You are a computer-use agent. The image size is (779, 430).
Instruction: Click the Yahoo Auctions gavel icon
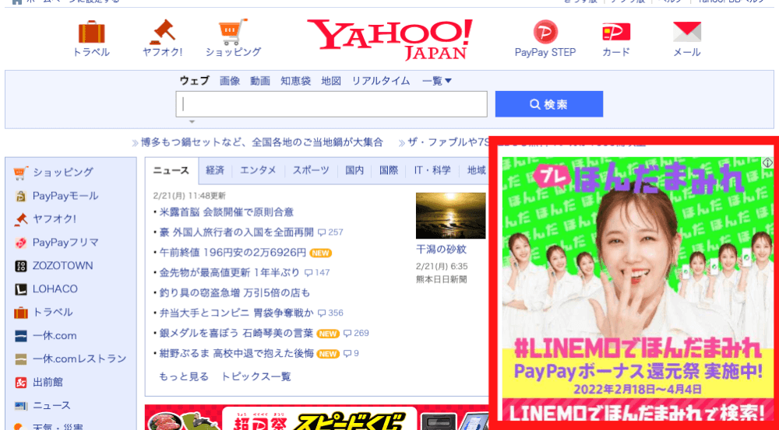(162, 33)
